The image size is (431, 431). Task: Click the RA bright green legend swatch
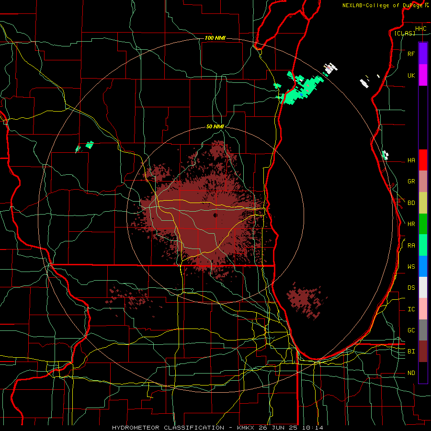tap(423, 245)
